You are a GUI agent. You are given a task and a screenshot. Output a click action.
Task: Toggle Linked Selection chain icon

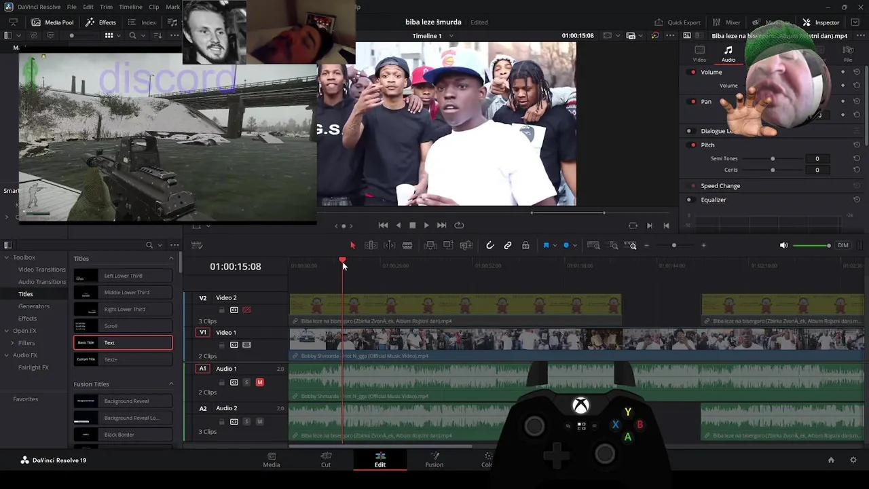click(508, 245)
